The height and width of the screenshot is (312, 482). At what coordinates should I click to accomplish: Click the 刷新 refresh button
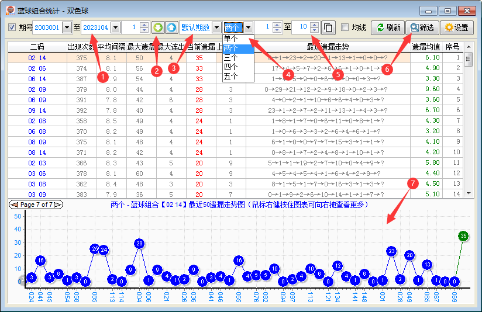coord(388,27)
